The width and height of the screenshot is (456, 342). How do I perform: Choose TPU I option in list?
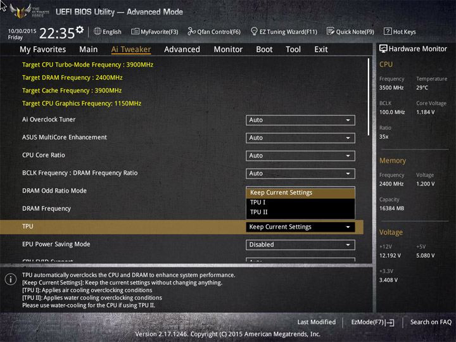300,203
